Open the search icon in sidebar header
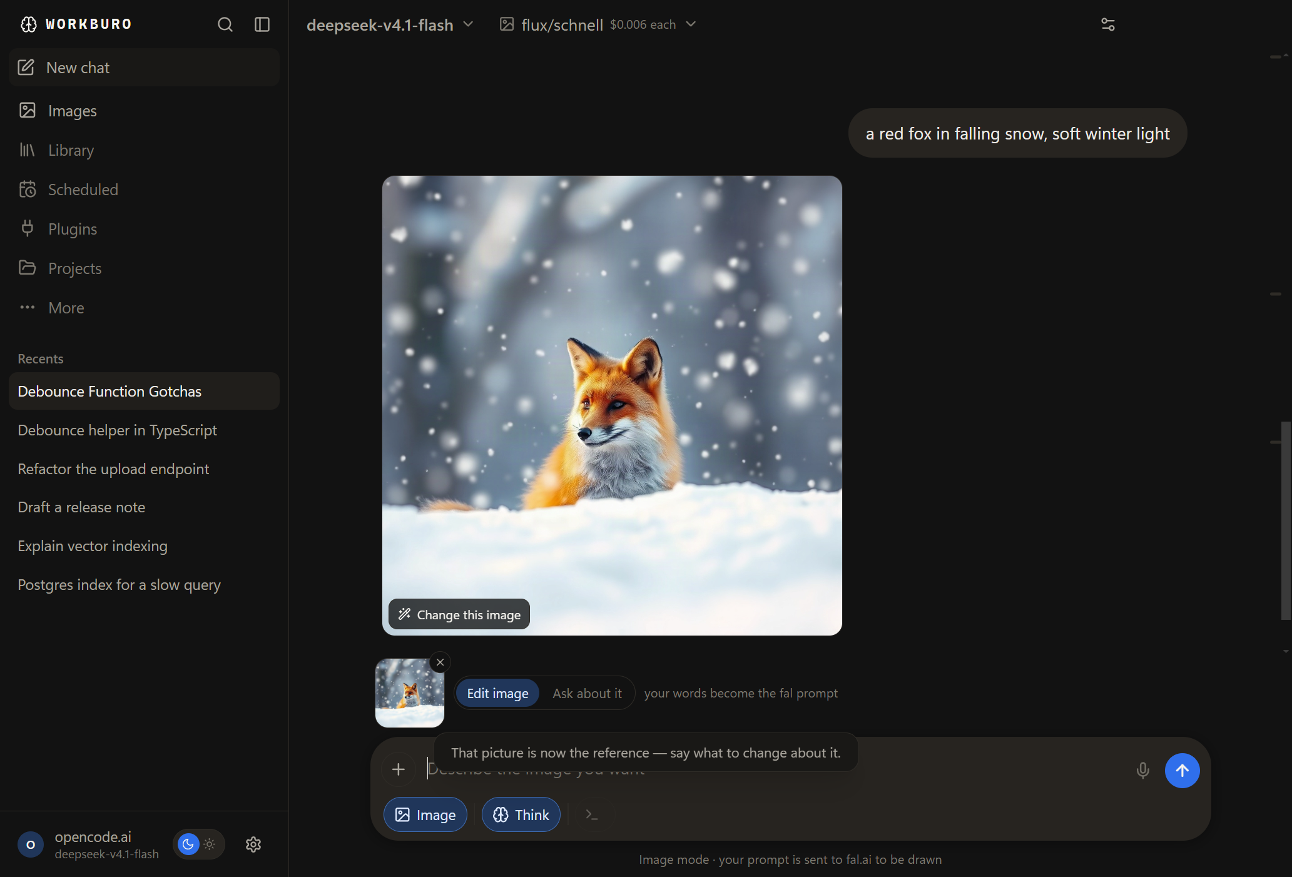Viewport: 1292px width, 877px height. coord(225,24)
